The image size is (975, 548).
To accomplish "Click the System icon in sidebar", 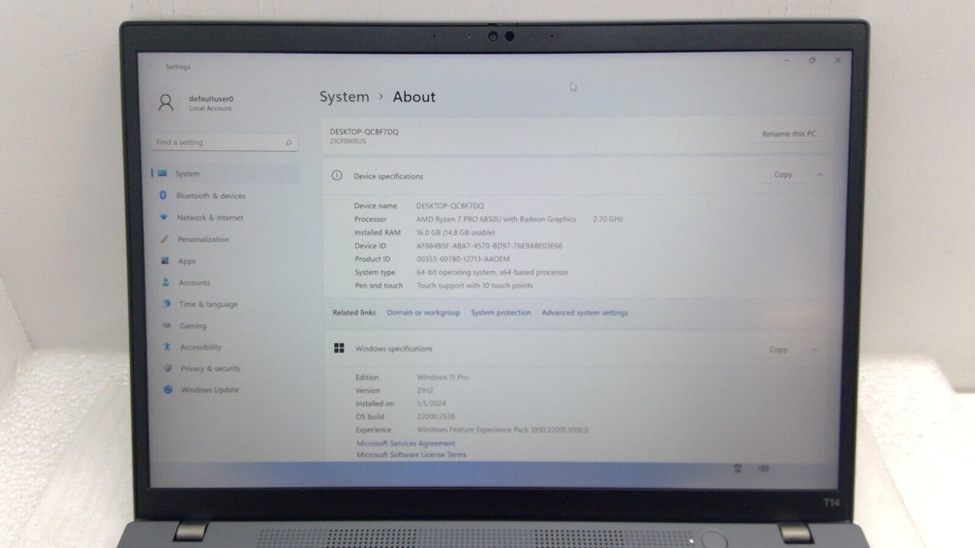I will (x=163, y=173).
